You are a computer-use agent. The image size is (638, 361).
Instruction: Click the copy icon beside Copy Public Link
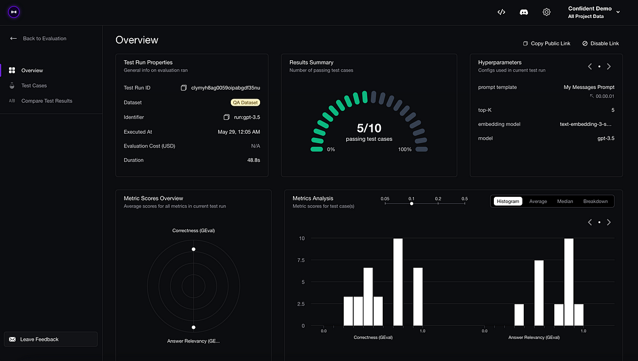526,44
